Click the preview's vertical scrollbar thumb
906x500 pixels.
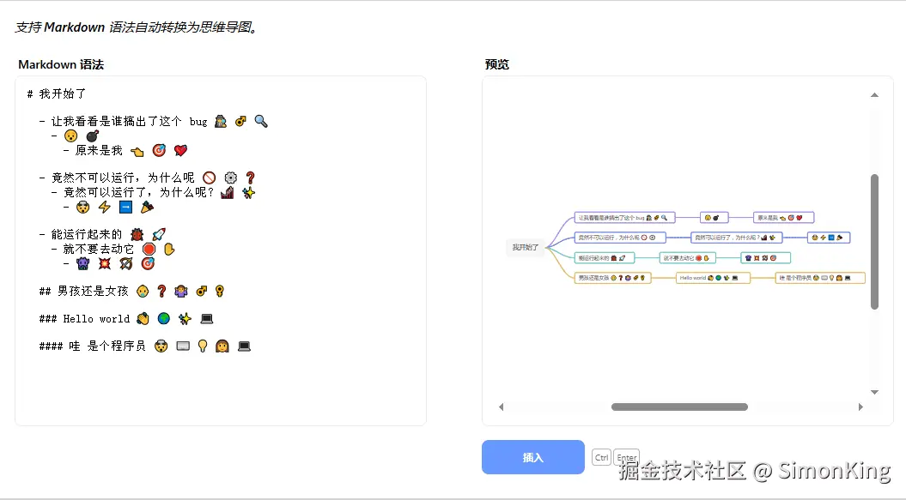(x=874, y=240)
